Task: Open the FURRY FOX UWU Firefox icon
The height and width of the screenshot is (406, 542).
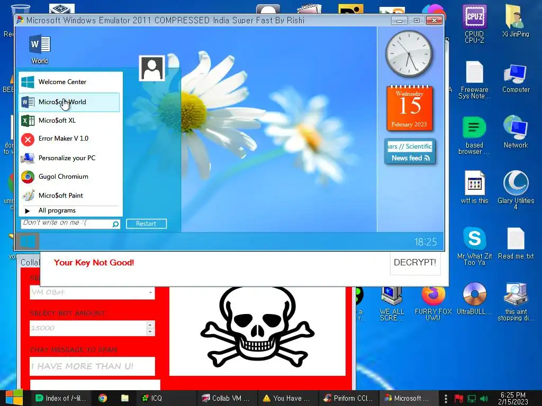Action: pyautogui.click(x=433, y=304)
